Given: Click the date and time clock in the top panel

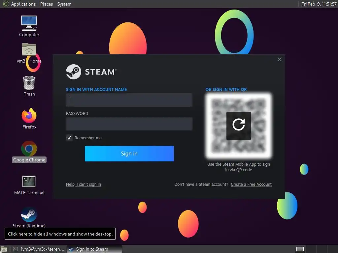Looking at the screenshot, I should 319,4.
